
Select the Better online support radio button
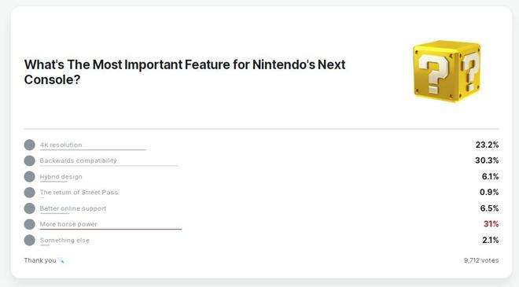(29, 208)
